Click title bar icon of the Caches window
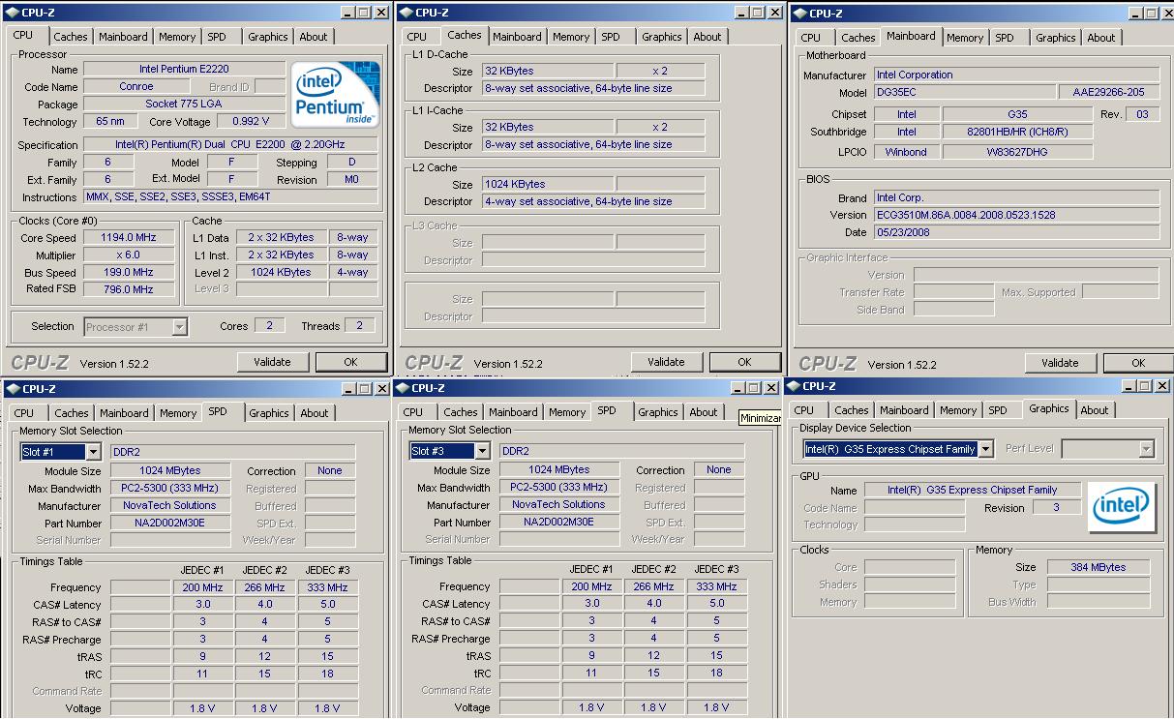 point(405,13)
